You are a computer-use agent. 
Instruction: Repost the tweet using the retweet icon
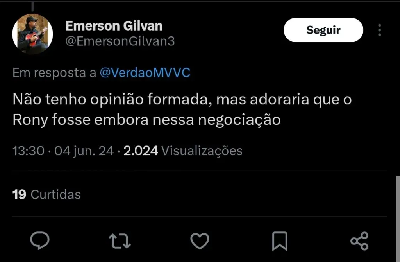tap(120, 240)
